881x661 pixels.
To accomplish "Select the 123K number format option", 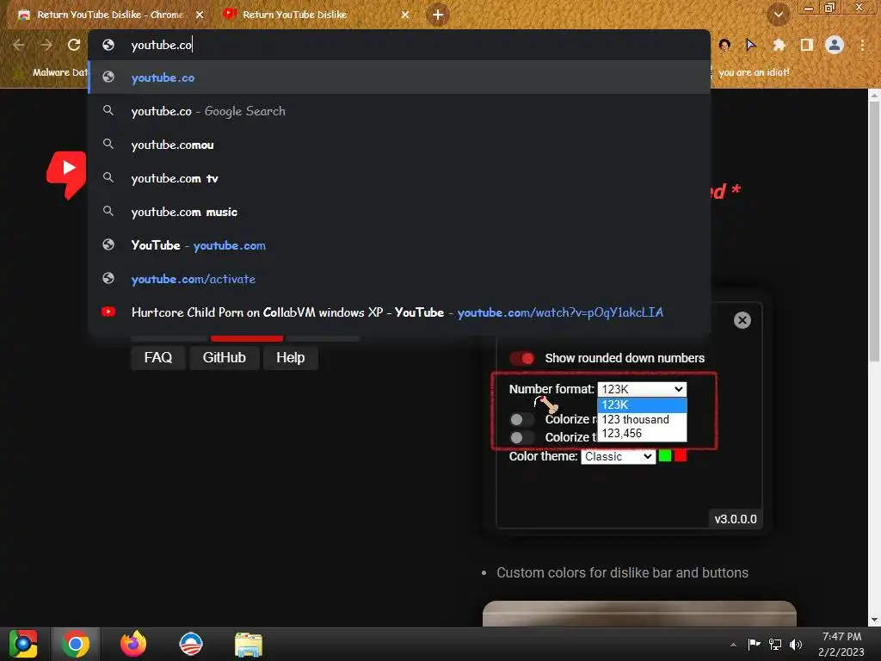I will pos(642,405).
